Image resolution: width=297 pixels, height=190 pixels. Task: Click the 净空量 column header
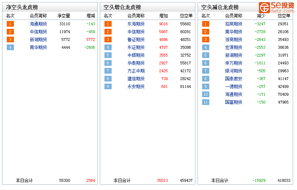point(63,16)
